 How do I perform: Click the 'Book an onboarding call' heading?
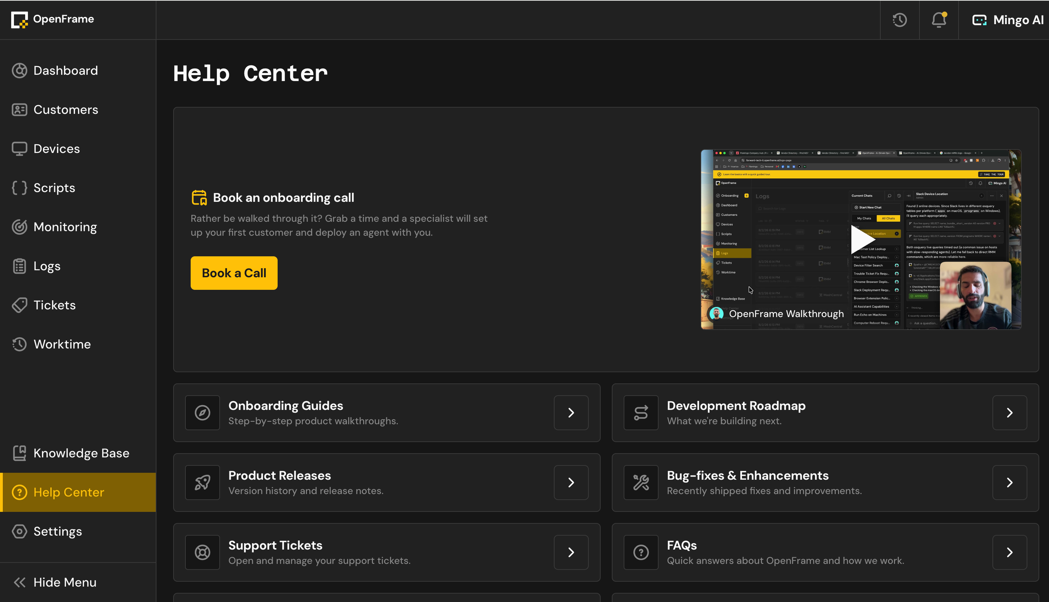tap(284, 198)
